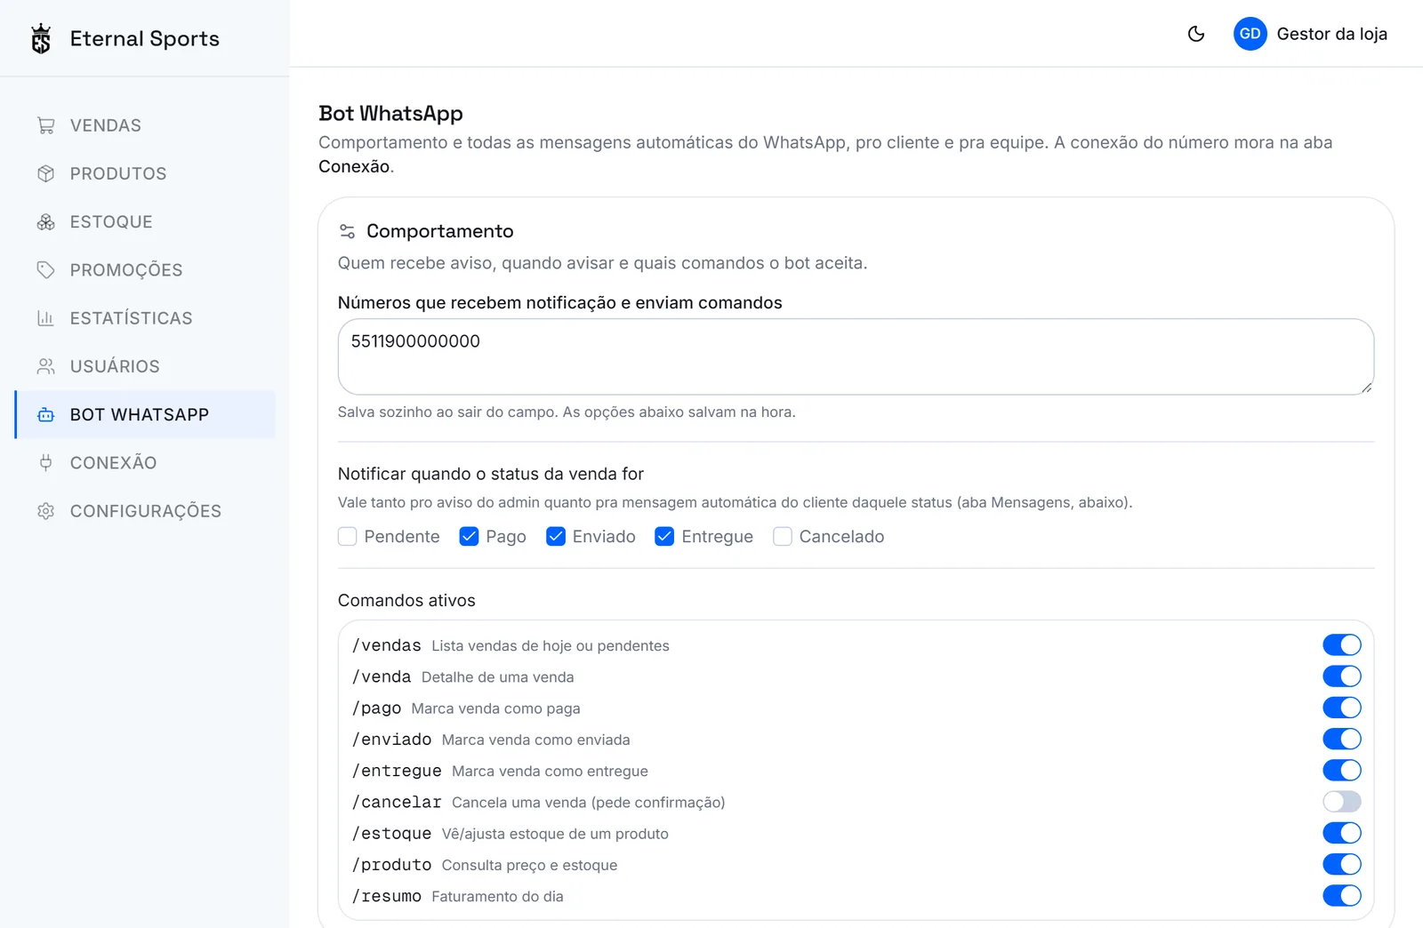Screen dimensions: 1423x928
Task: Open the Produtos section
Action: pos(146,173)
